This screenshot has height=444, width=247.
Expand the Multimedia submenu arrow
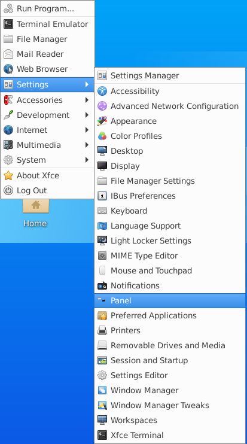point(87,145)
